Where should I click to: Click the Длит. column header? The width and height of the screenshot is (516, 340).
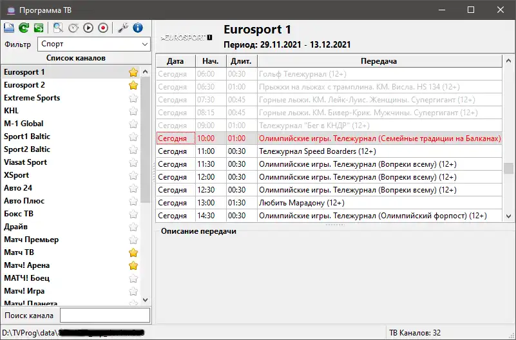pos(241,61)
